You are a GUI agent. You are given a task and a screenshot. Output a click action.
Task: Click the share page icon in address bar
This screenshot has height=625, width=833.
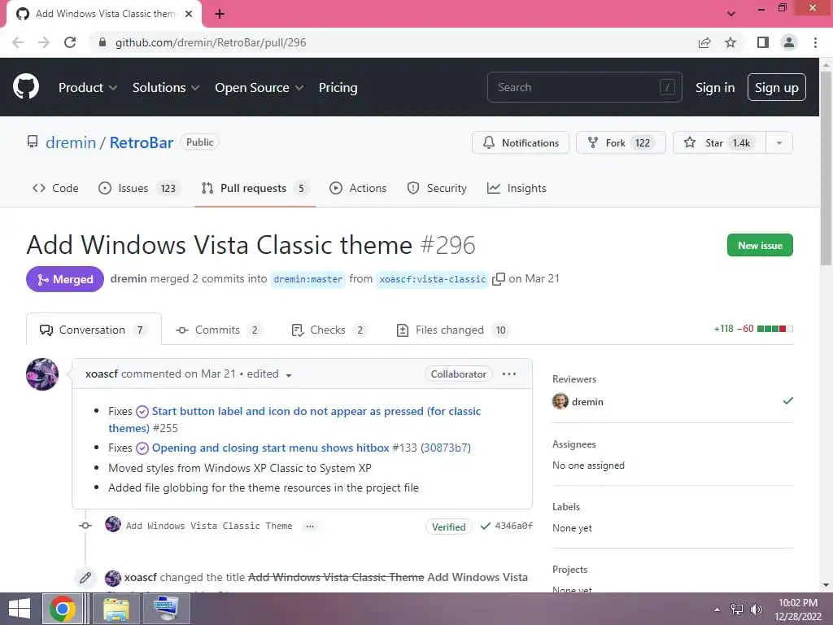704,42
